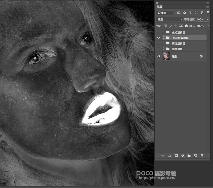Open the 不透明度 slider dropdown arrow
The height and width of the screenshot is (188, 213).
click(208, 19)
